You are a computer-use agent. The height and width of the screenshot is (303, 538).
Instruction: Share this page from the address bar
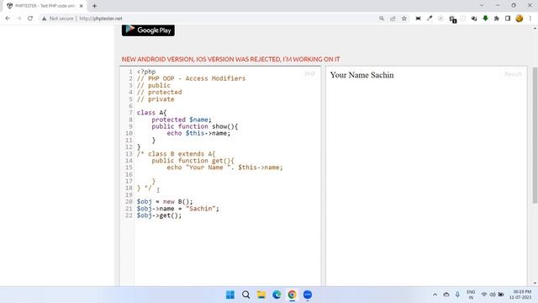pos(393,19)
